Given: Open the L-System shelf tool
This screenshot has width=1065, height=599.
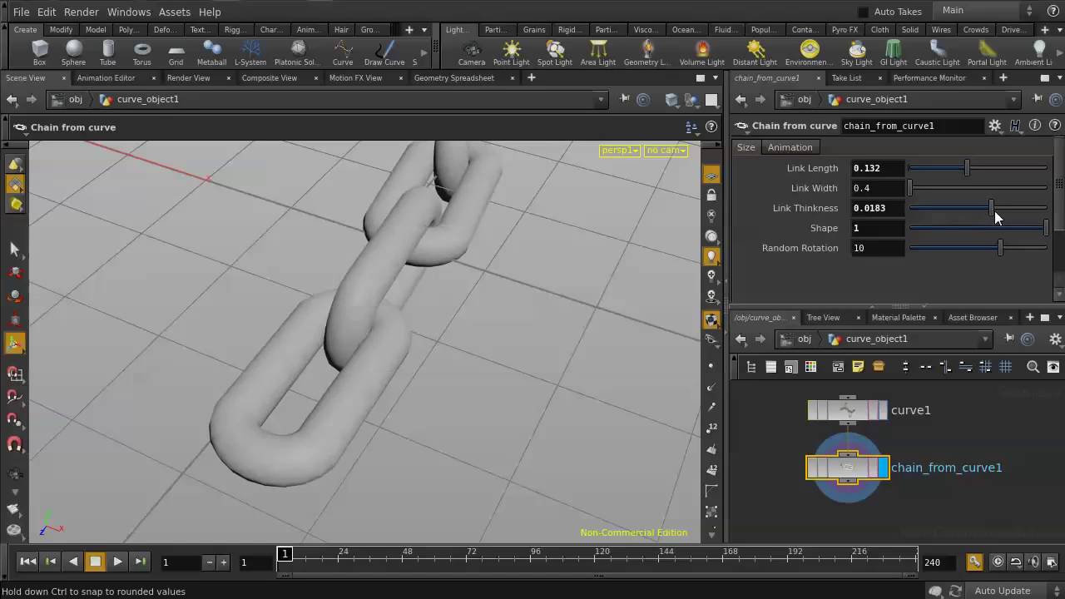Looking at the screenshot, I should click(250, 52).
